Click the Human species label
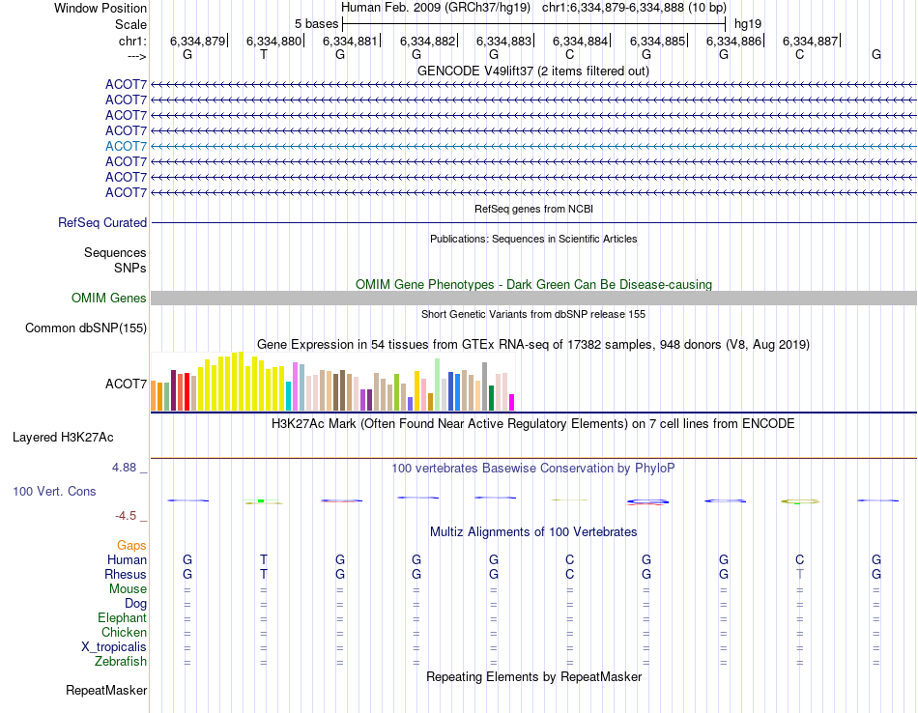Image resolution: width=918 pixels, height=713 pixels. [127, 560]
